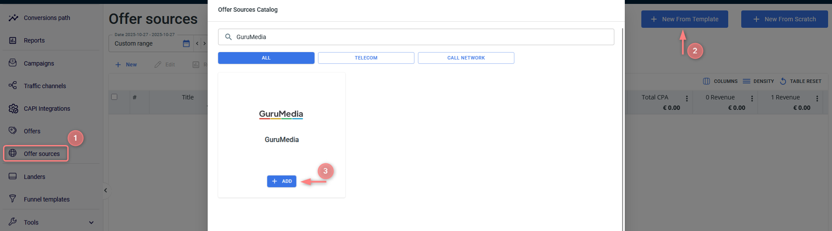Focus the catalog search field
The width and height of the screenshot is (832, 231).
pos(416,37)
